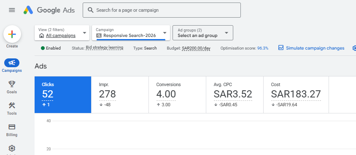Screen dimensions: 356x155
Task: Click the home icon beside All campaigns
Action: 42,35
